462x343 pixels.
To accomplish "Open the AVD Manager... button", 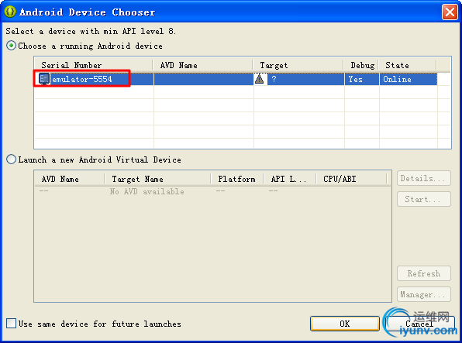I will coord(424,294).
